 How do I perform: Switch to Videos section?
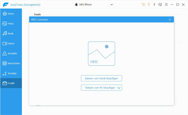click(11, 43)
